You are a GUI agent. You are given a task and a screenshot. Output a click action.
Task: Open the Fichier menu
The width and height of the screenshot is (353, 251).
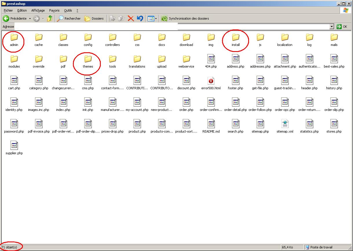pos(8,10)
